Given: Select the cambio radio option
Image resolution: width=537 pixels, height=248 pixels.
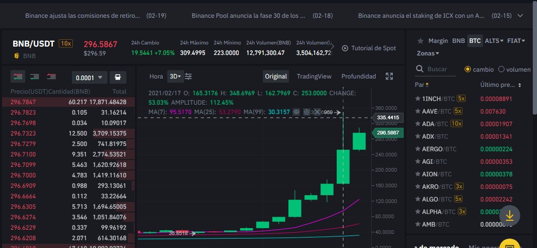Looking at the screenshot, I should pyautogui.click(x=468, y=70).
